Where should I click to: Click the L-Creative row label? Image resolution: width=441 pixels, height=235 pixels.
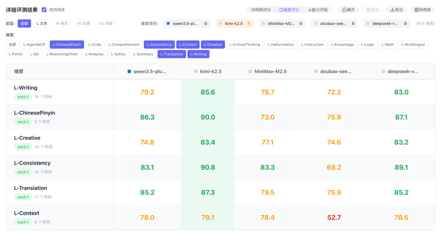pyautogui.click(x=27, y=138)
